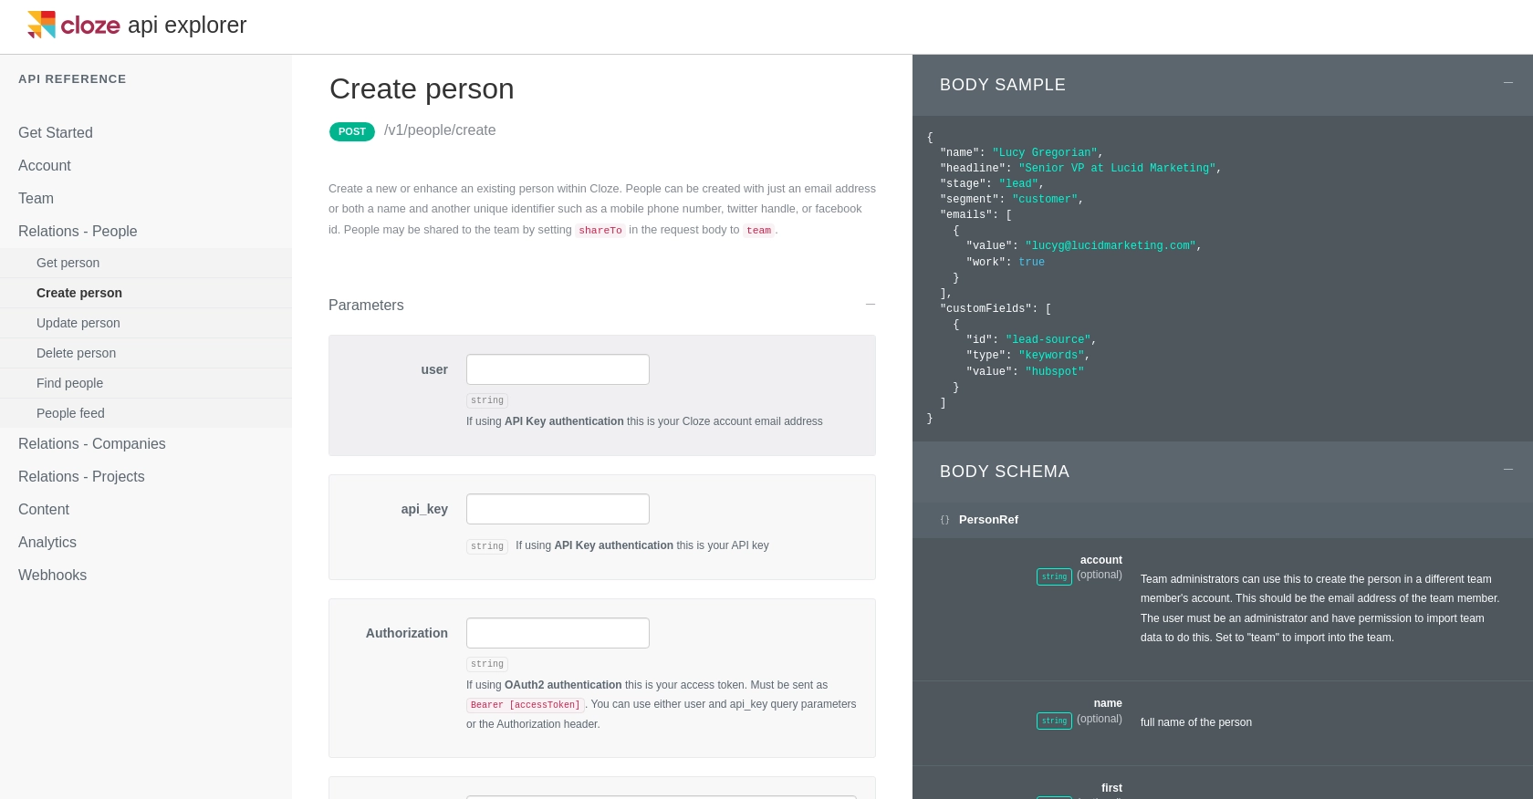Open Get Started section
Screen dimensions: 1533x799
[x=56, y=132]
